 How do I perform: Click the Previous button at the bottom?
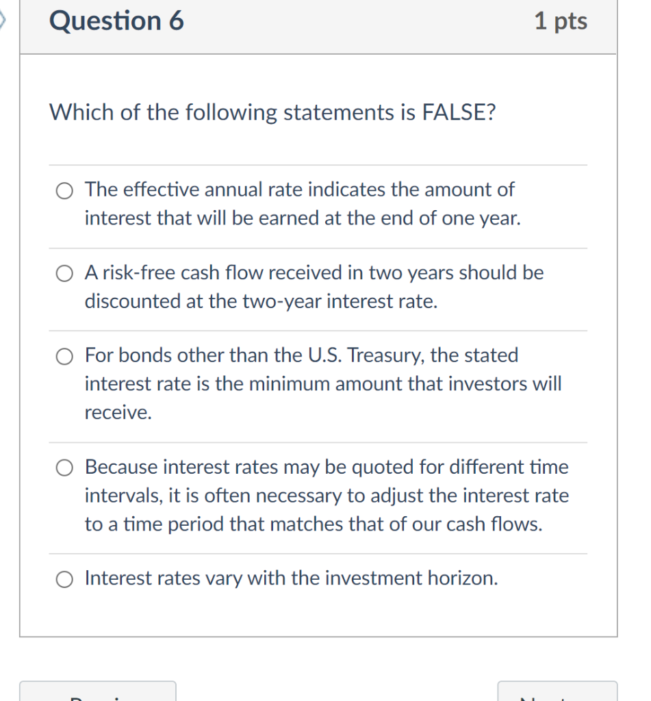pyautogui.click(x=97, y=693)
